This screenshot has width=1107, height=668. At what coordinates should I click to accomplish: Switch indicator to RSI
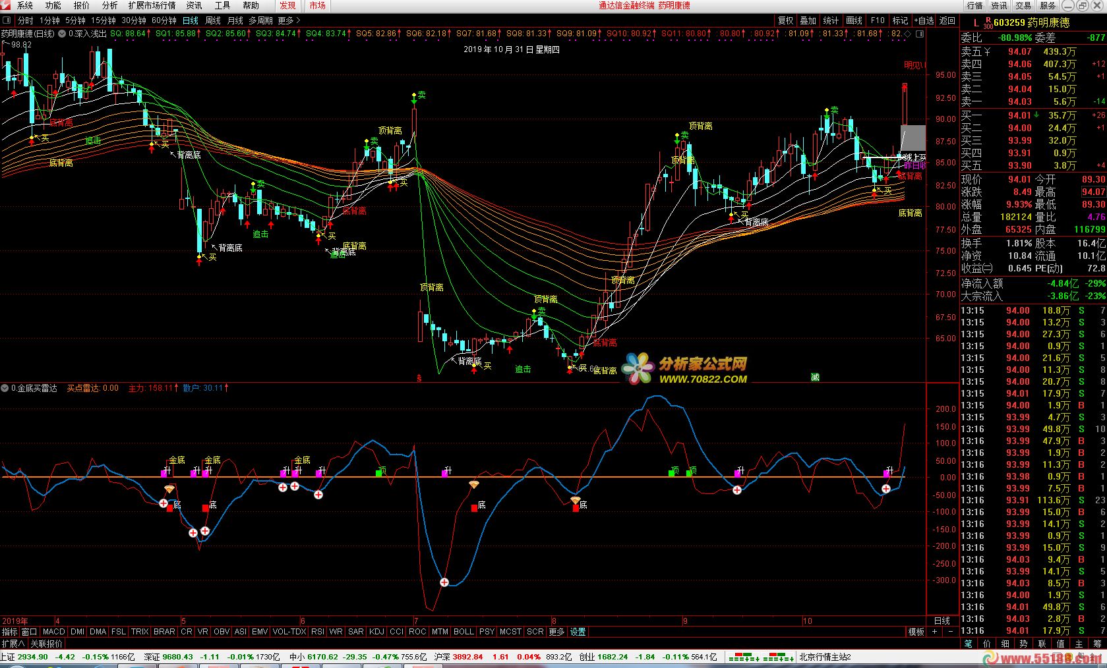pyautogui.click(x=318, y=632)
